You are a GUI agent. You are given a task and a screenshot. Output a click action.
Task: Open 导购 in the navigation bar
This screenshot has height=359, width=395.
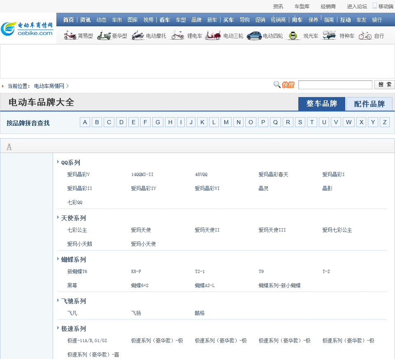(244, 20)
